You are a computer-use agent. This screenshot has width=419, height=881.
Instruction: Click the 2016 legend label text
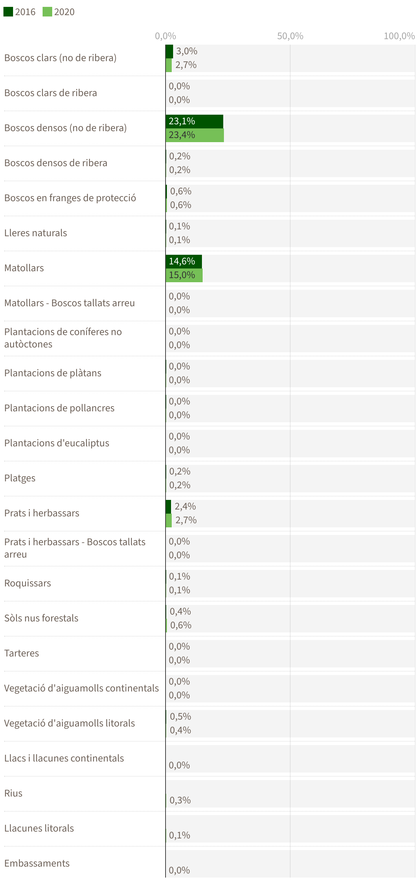[x=25, y=12]
